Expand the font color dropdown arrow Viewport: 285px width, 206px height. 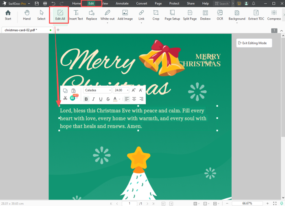120,99
